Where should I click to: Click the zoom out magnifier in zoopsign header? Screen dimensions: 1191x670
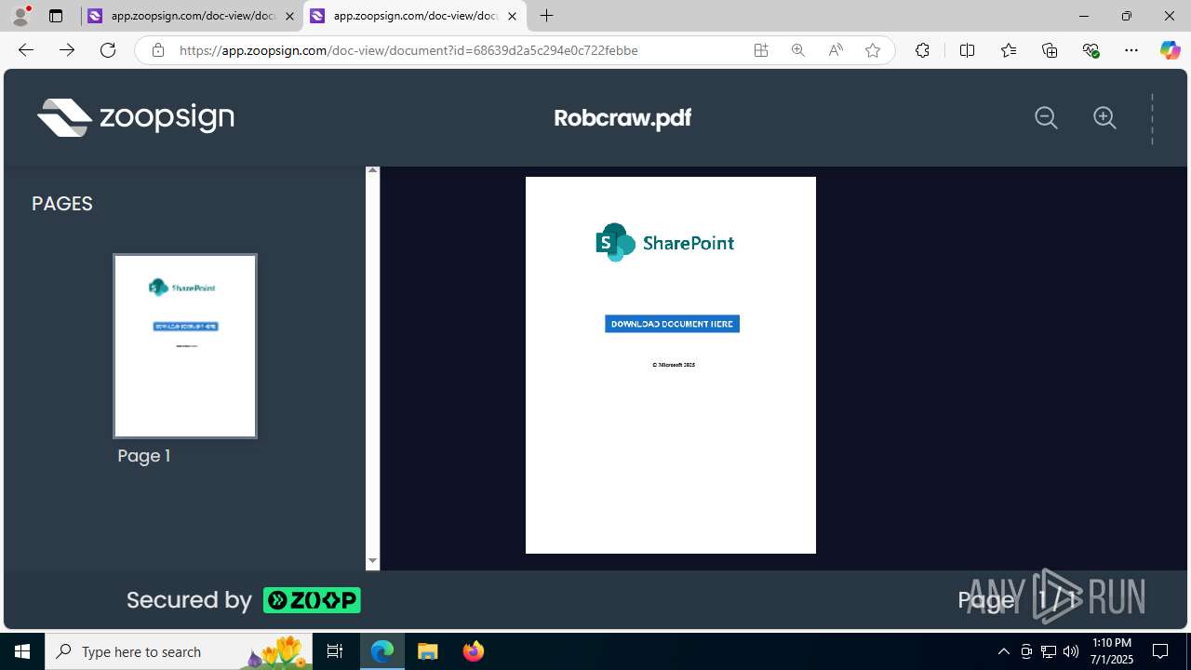[x=1046, y=117]
